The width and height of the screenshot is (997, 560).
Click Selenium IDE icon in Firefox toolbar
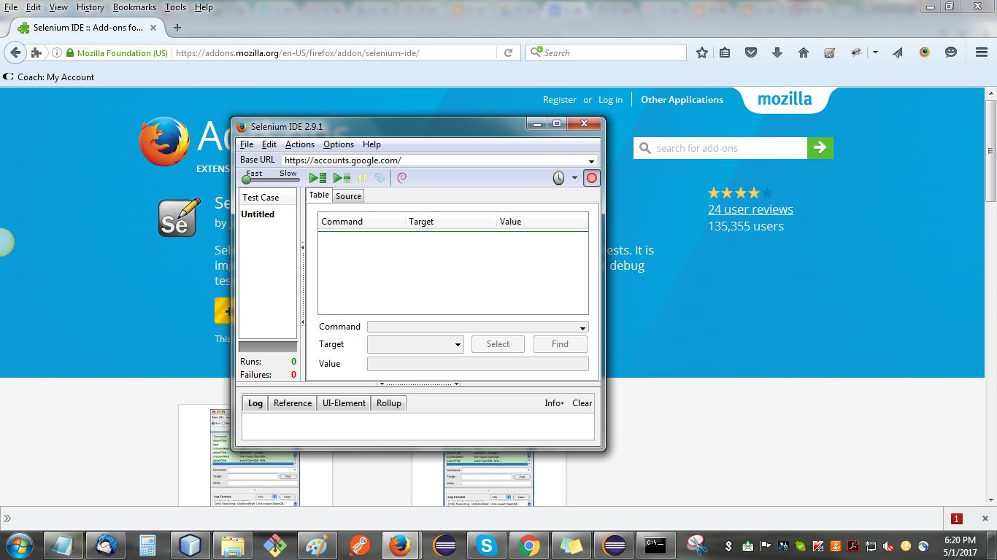point(829,52)
